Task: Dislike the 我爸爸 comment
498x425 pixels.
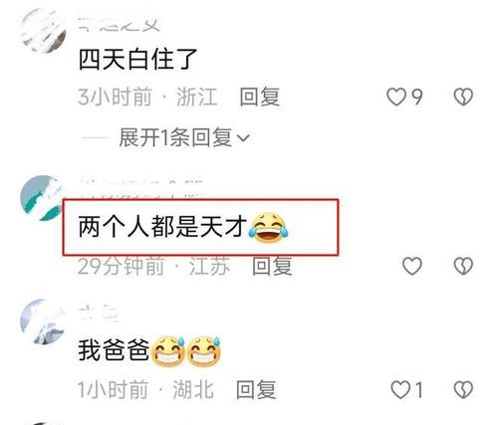Action: (x=463, y=390)
